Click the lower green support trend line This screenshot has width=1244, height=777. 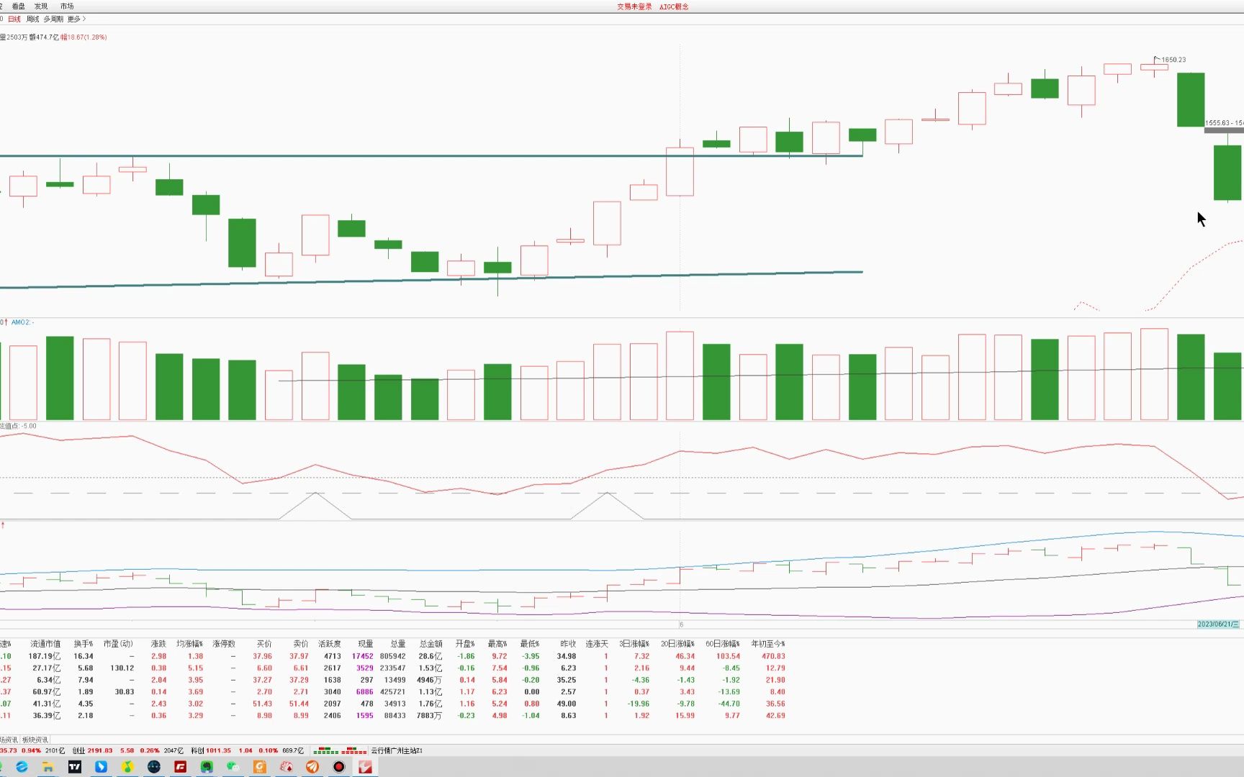[431, 279]
